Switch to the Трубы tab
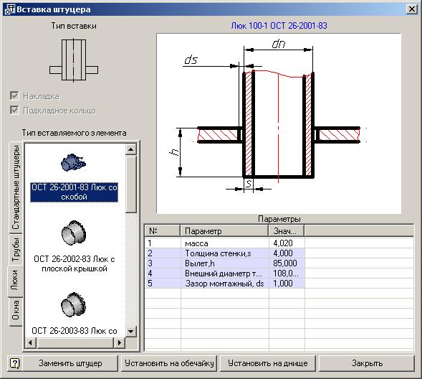422x379 pixels. (x=16, y=249)
